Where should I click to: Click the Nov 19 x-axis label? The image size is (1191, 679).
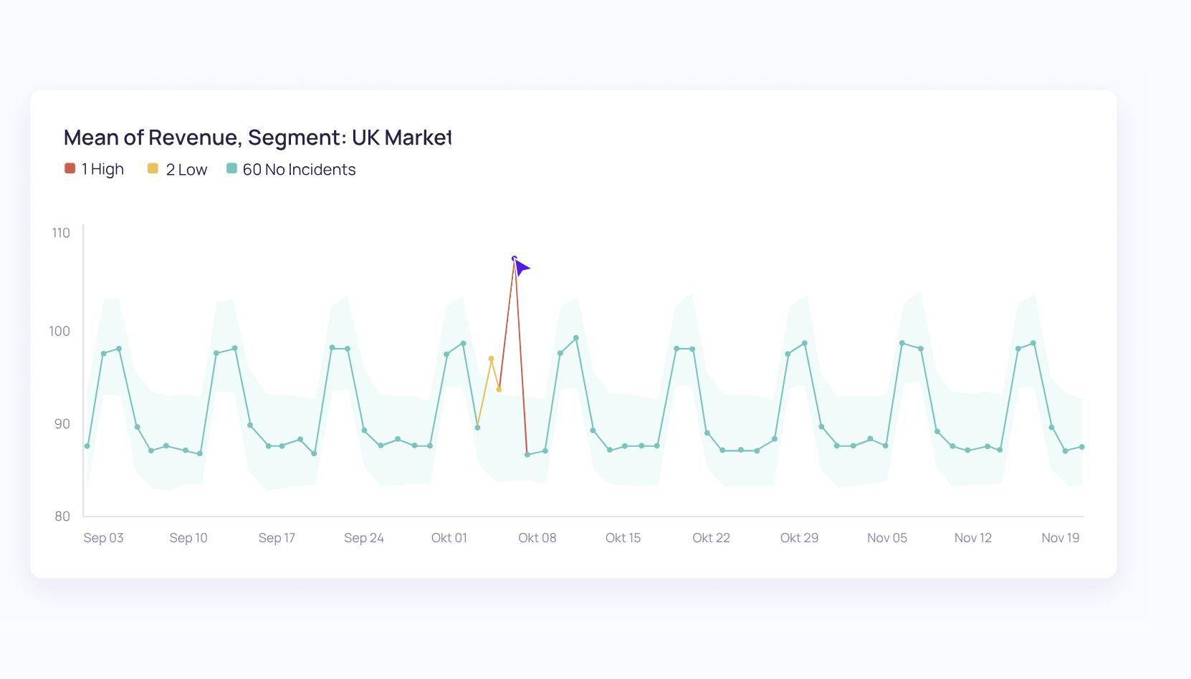point(1061,538)
